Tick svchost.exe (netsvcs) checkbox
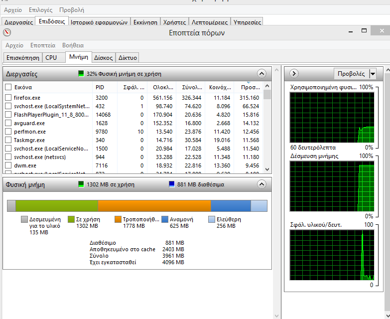The height and width of the screenshot is (319, 390). coord(8,157)
